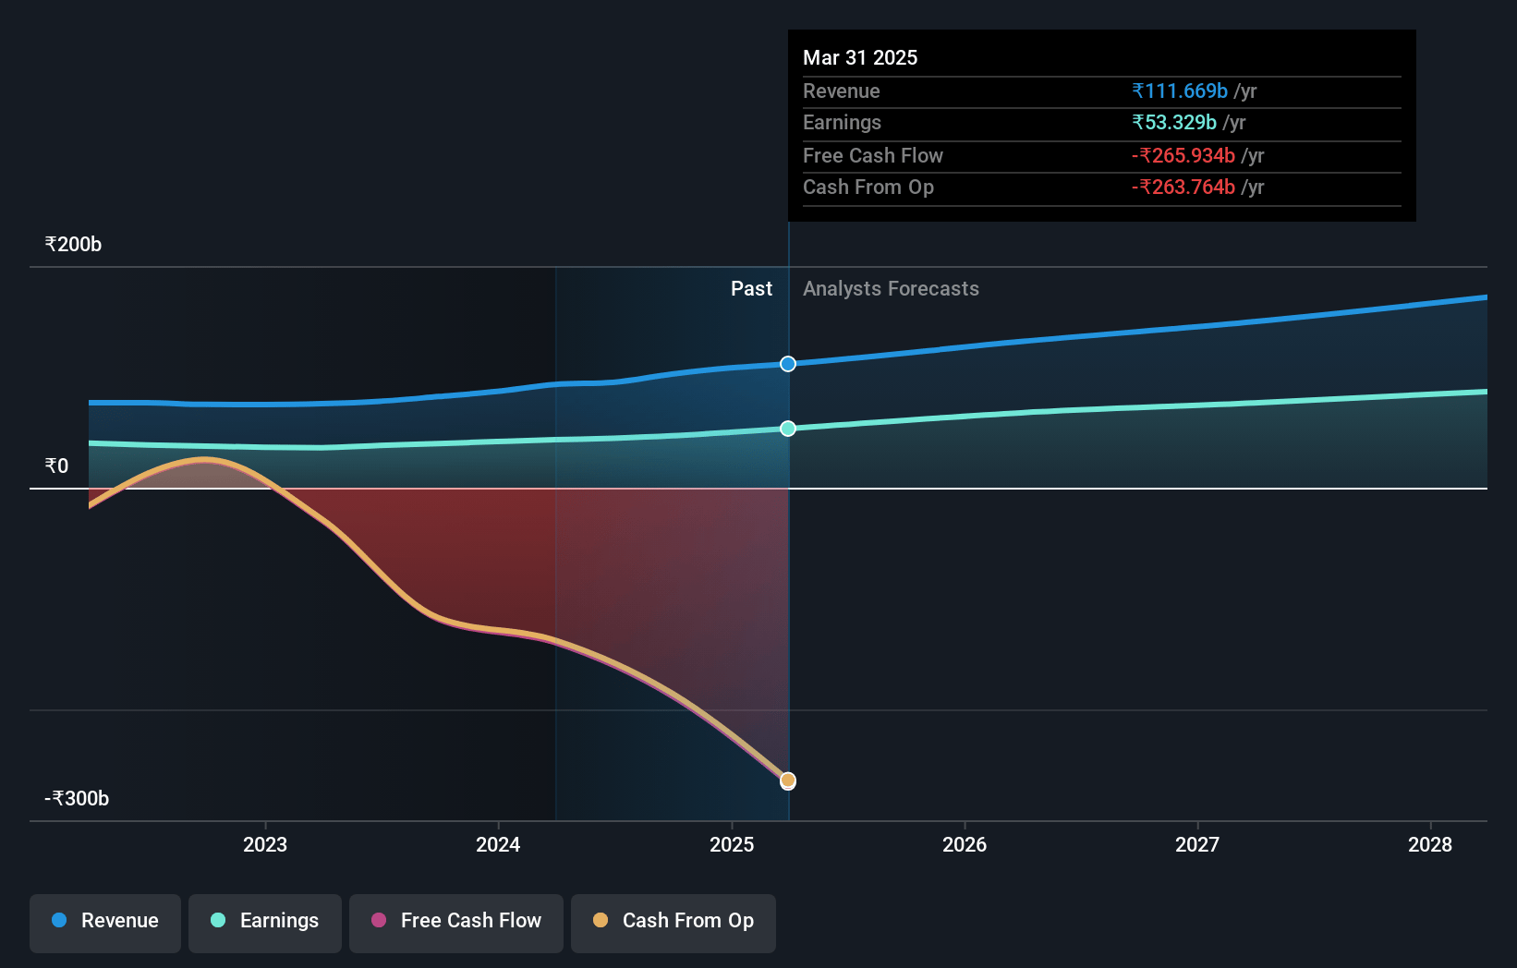The height and width of the screenshot is (968, 1517).
Task: Click the Earnings data point marker on the chart
Action: (x=788, y=429)
